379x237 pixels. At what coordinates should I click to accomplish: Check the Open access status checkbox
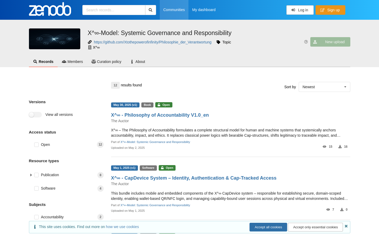click(x=37, y=145)
